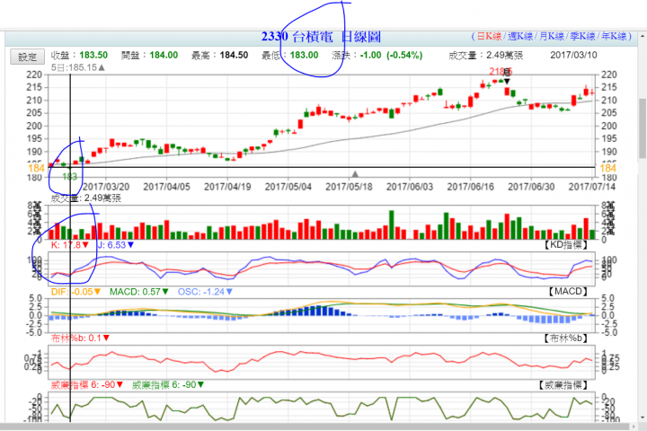Screen dimensions: 647x431
Task: Click the scroll-up arrow of vertical scrollbar
Action: point(643,36)
